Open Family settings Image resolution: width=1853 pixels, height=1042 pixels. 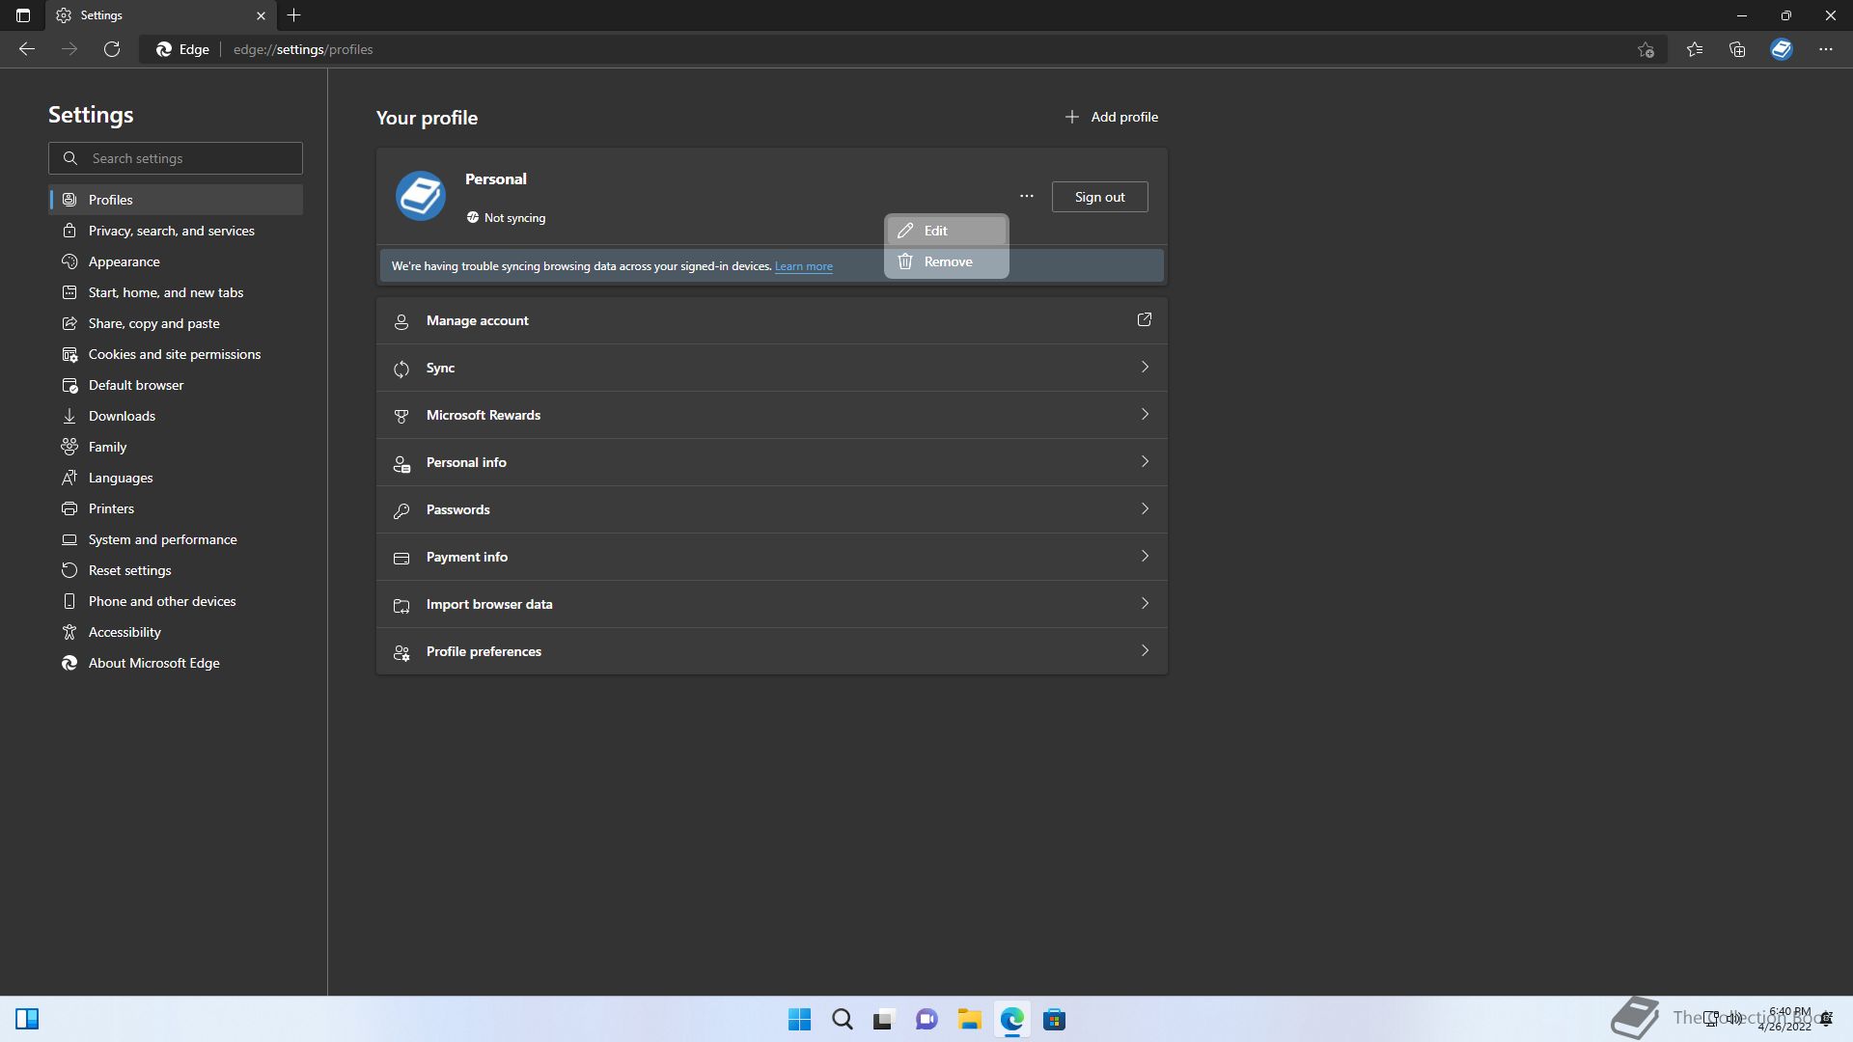pos(176,447)
